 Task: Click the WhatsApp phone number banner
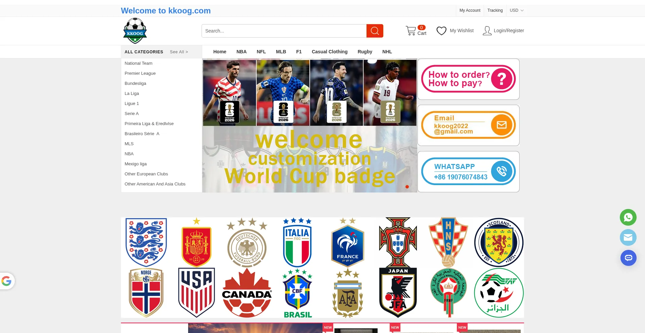coord(468,172)
